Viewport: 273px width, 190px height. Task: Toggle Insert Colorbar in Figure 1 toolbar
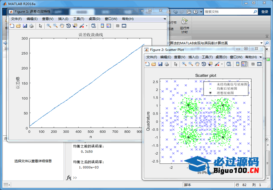(102, 26)
